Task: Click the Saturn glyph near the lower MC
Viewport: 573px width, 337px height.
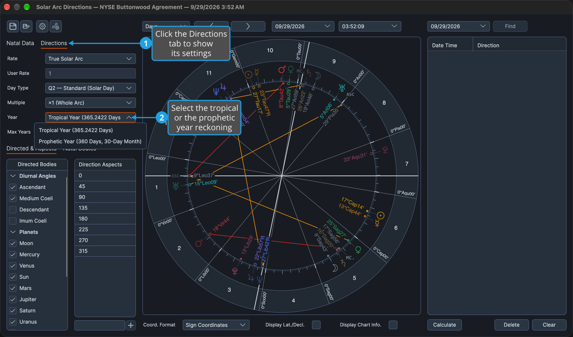Action: (343, 262)
